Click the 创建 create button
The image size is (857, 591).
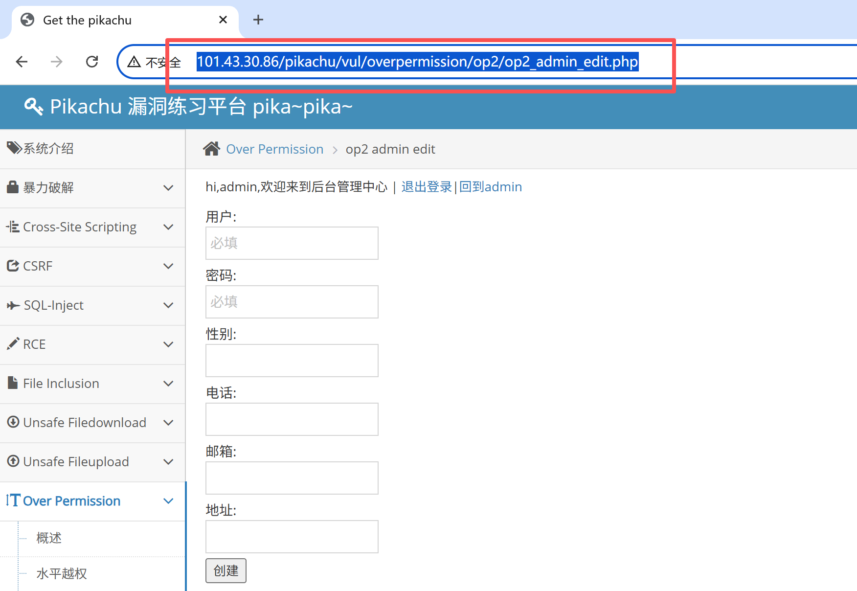point(226,570)
